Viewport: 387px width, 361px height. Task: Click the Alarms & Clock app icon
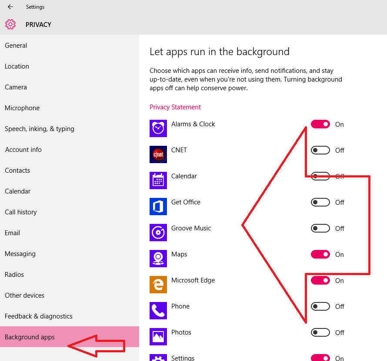[x=158, y=128]
